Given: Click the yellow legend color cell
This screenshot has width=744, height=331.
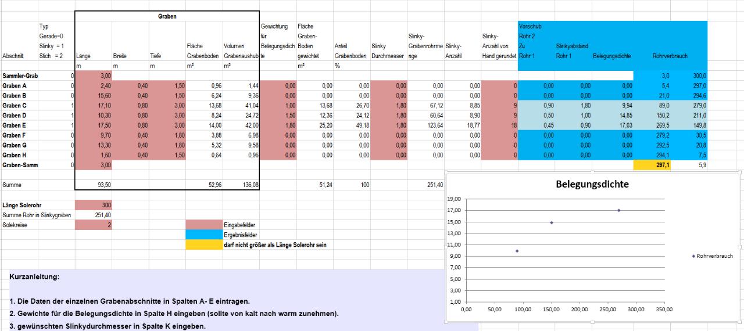Looking at the screenshot, I should 203,244.
